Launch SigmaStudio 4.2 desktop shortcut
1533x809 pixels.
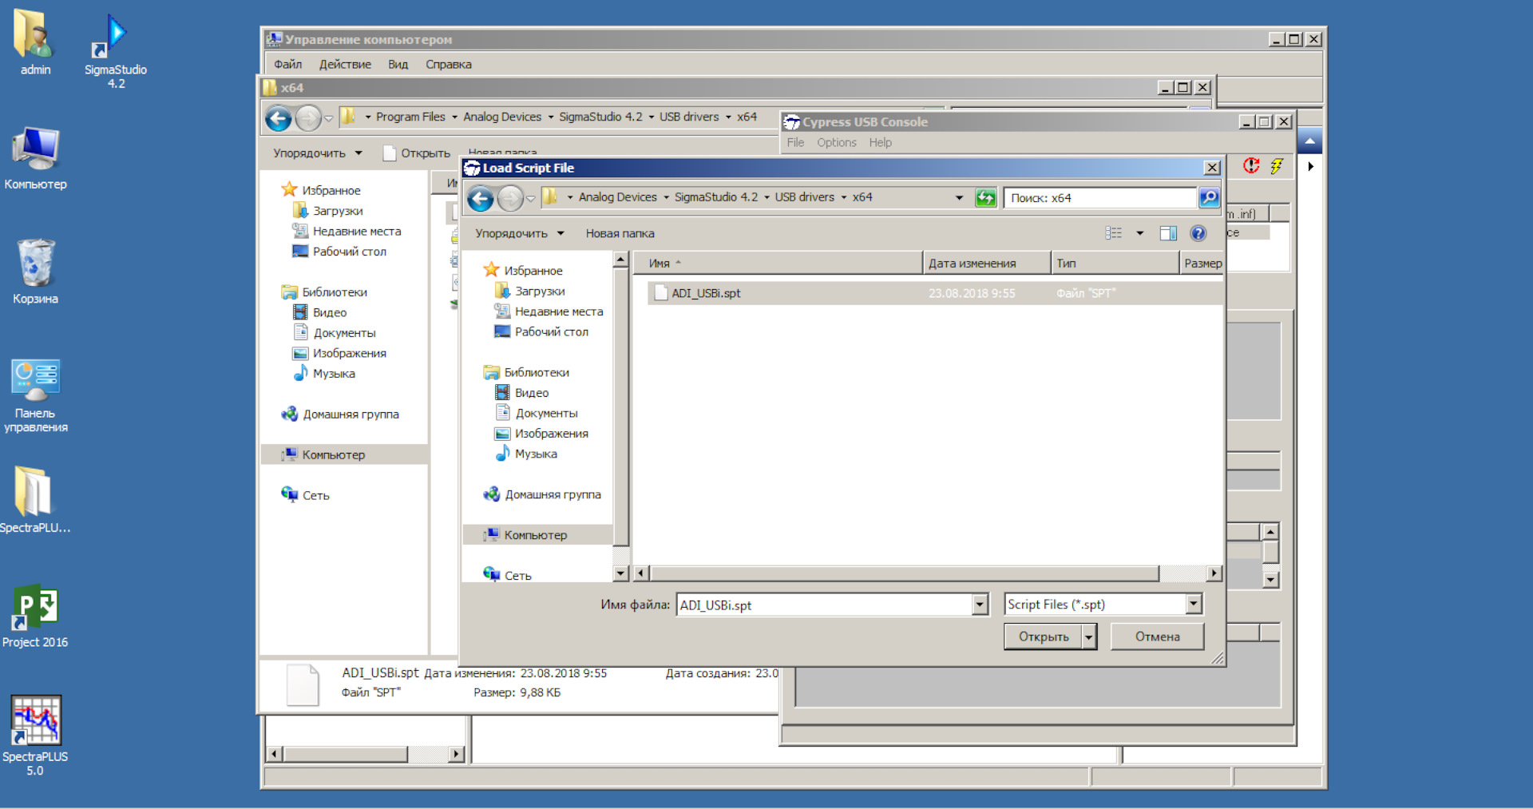tap(116, 50)
